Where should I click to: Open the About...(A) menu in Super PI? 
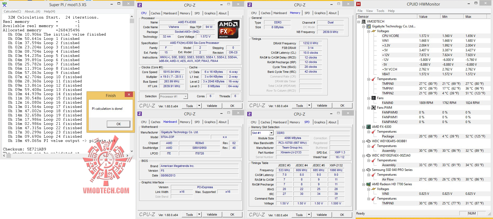33,11
